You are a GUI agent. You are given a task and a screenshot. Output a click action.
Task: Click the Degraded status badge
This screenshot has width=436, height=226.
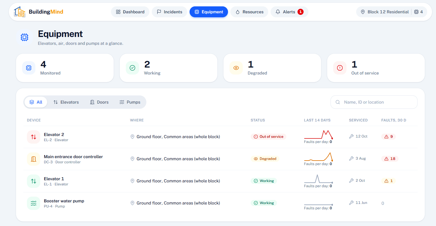point(265,159)
